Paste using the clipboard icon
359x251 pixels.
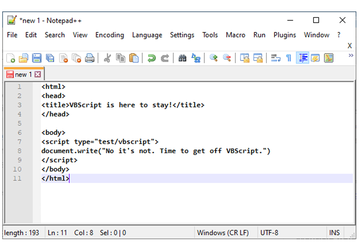click(134, 58)
